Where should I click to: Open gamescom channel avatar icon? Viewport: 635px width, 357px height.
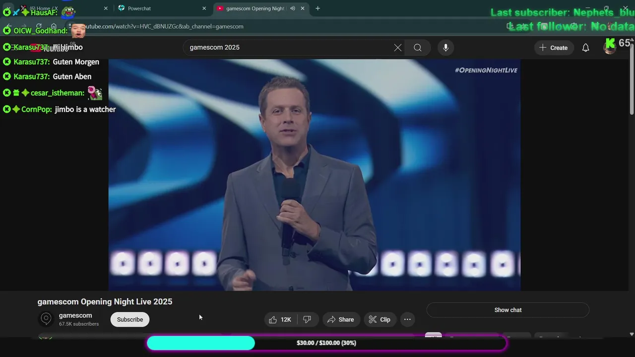point(46,319)
